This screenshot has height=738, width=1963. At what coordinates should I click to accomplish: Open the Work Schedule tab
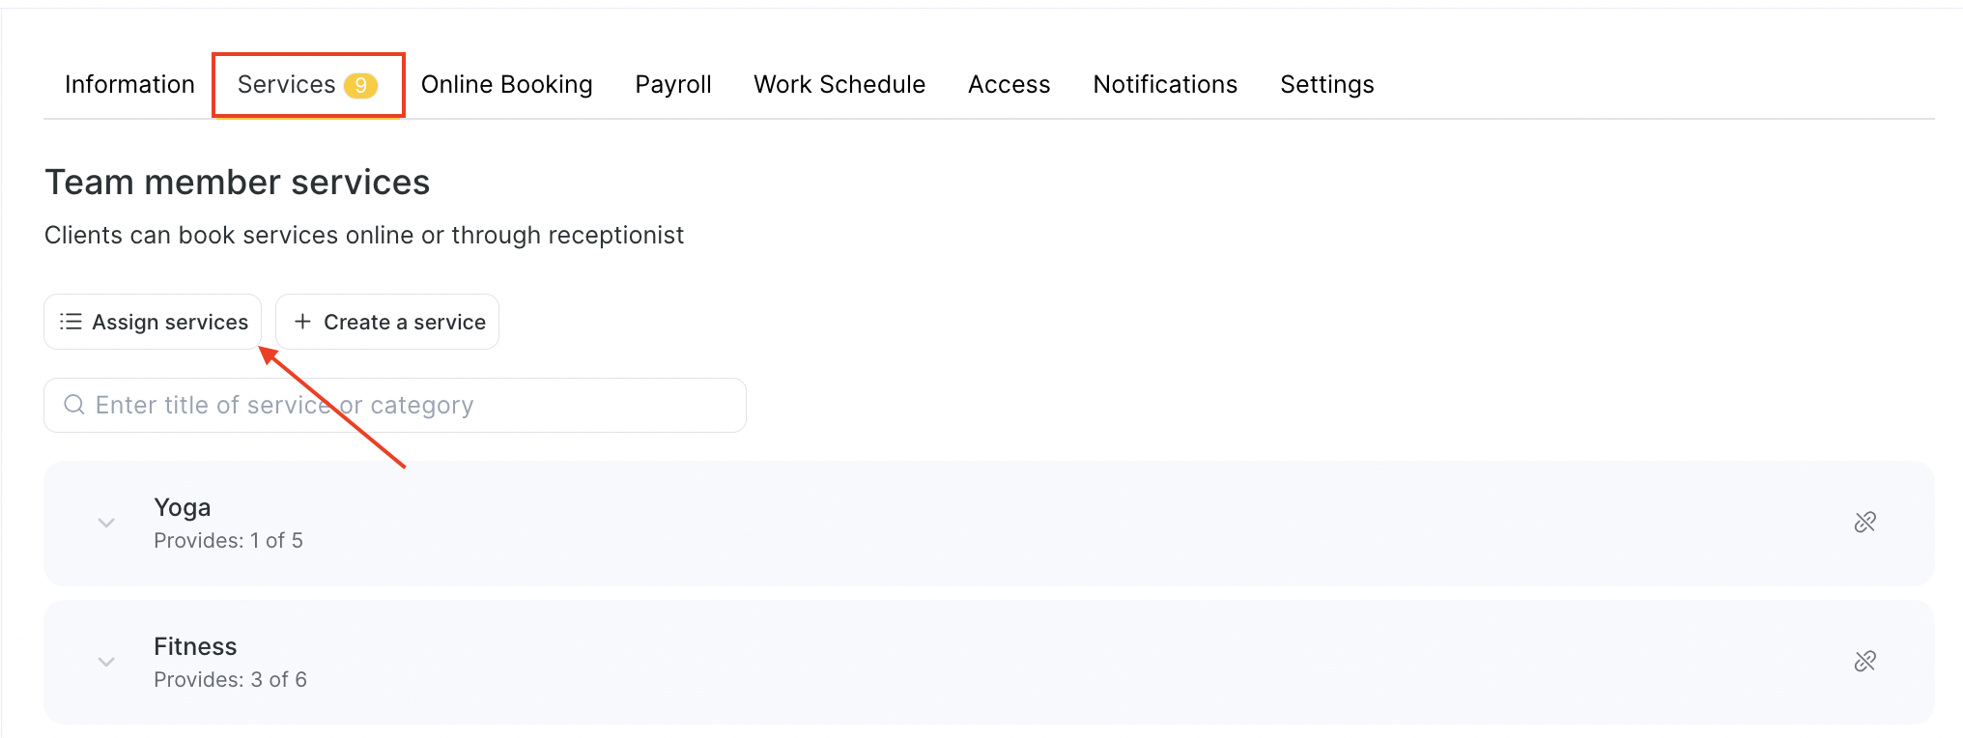(x=839, y=85)
